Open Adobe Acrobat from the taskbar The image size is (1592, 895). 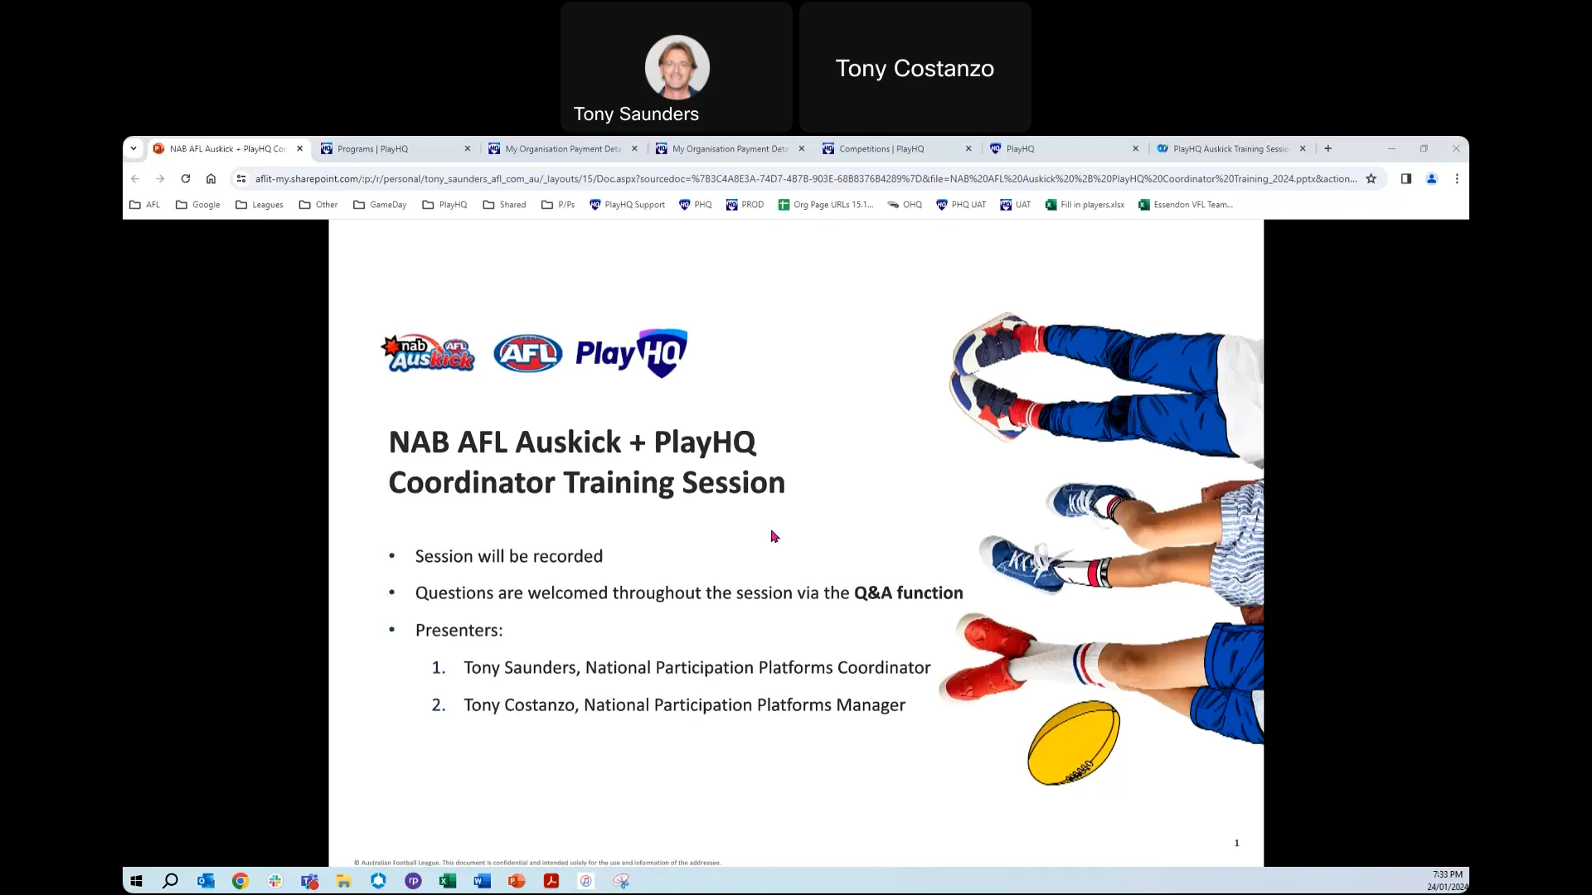[551, 881]
